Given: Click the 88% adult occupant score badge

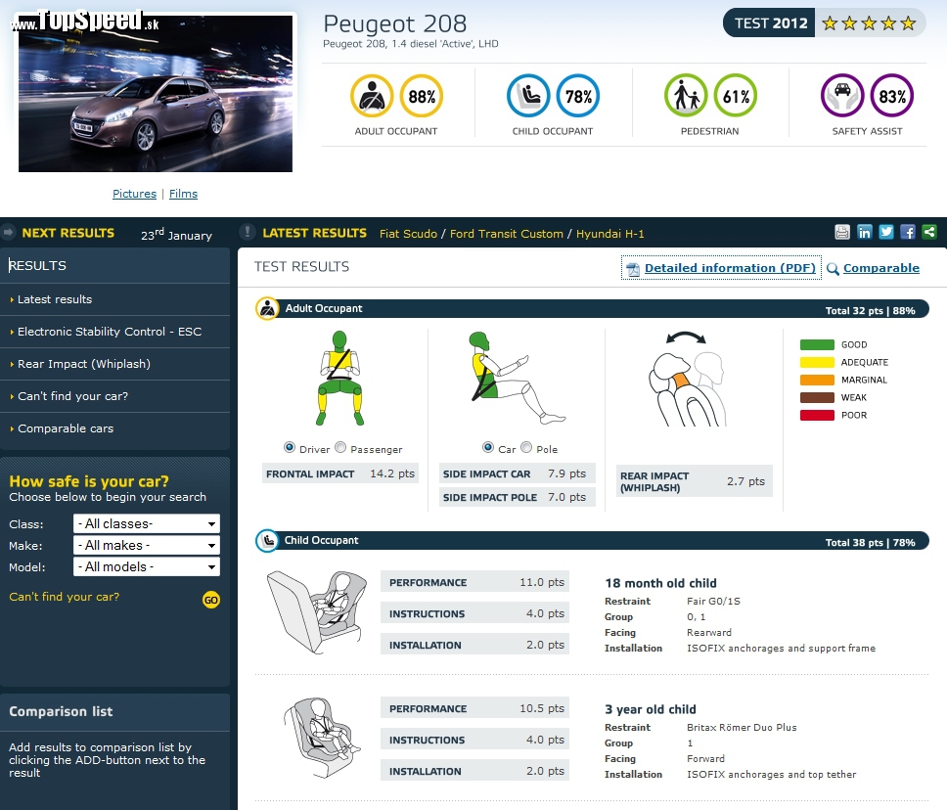Looking at the screenshot, I should pyautogui.click(x=422, y=96).
